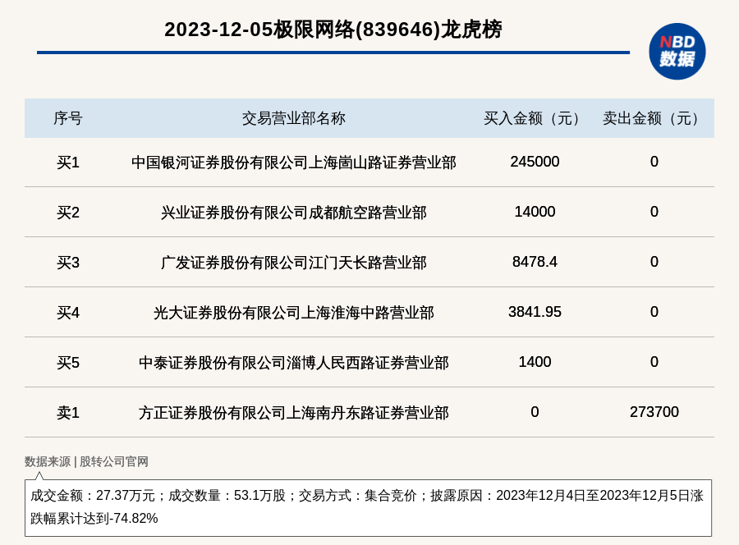This screenshot has height=545, width=739.
Task: Click 光大证券股份有限公司上海淮海中路营业部
Action: point(294,313)
